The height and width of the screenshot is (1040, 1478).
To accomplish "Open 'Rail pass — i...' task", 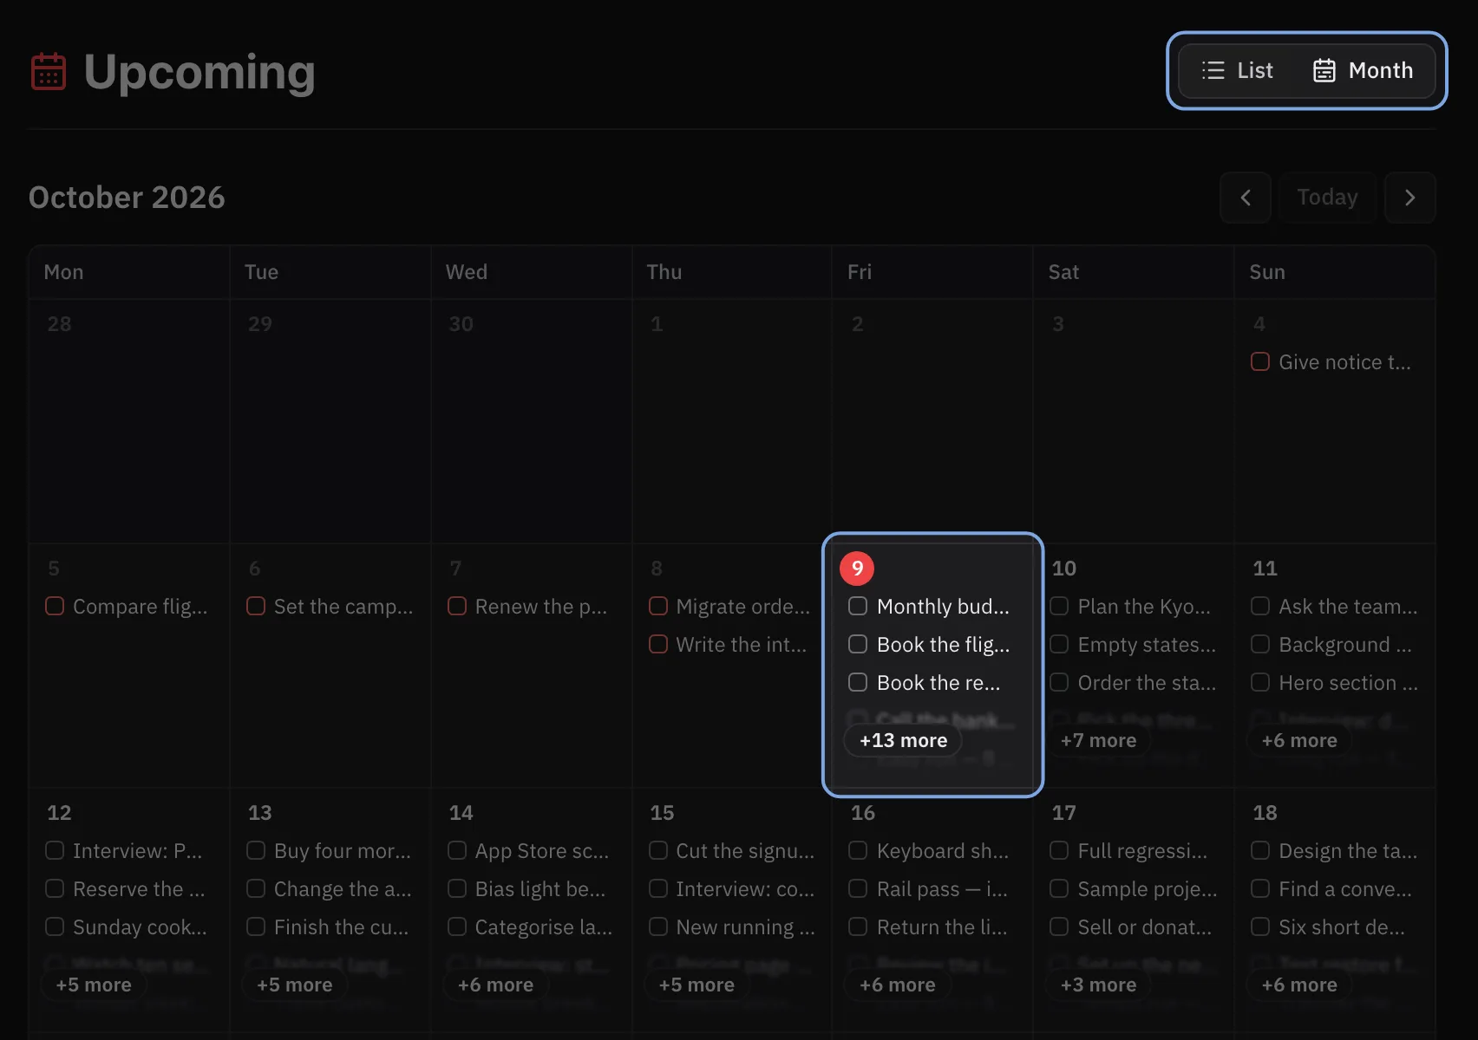I will [x=942, y=888].
